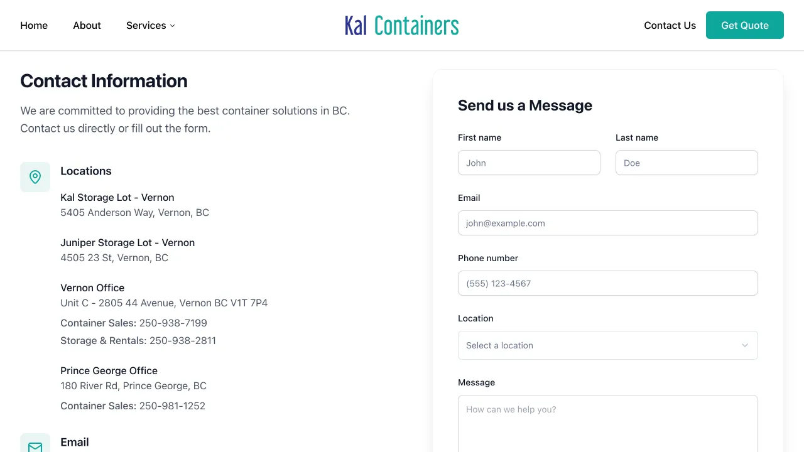
Task: Open the About page from the navigation
Action: [87, 25]
